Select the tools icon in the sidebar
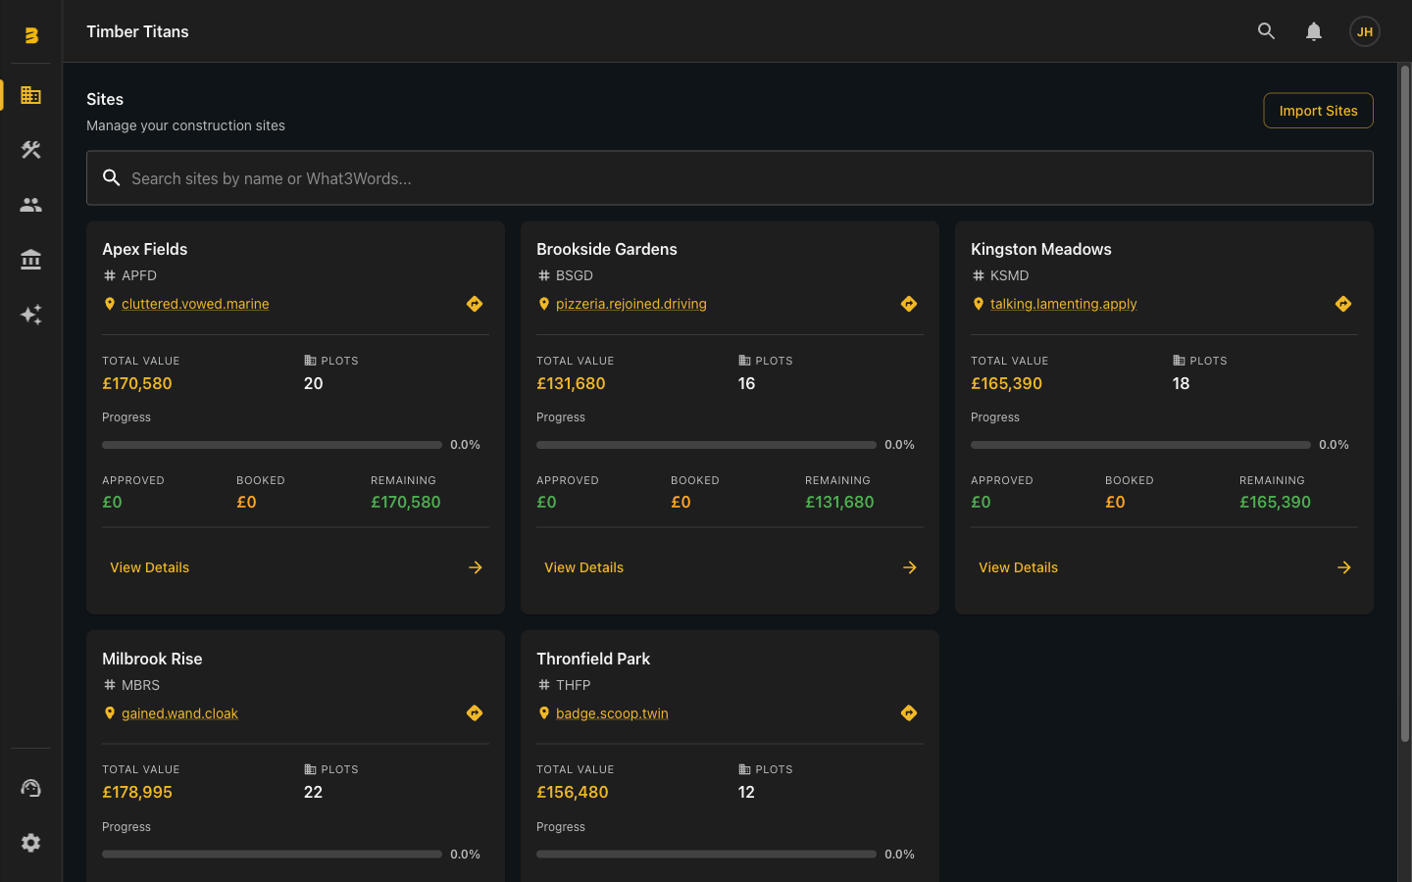The width and height of the screenshot is (1412, 882). (30, 150)
